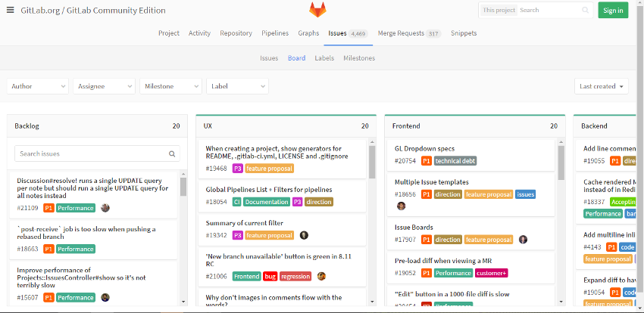
Task: Open the Author filter dropdown
Action: pos(38,86)
